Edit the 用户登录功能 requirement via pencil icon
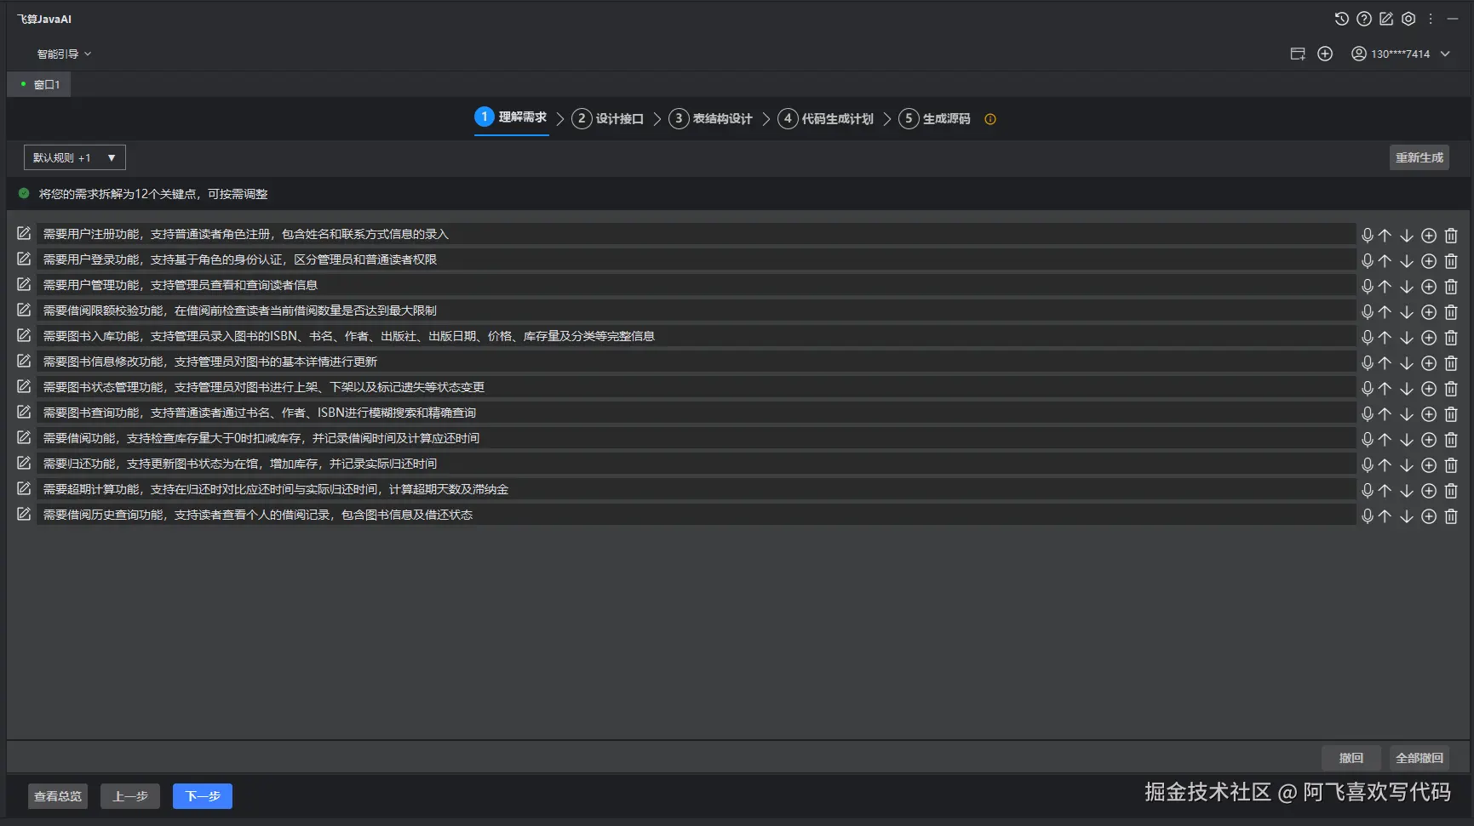 (24, 259)
